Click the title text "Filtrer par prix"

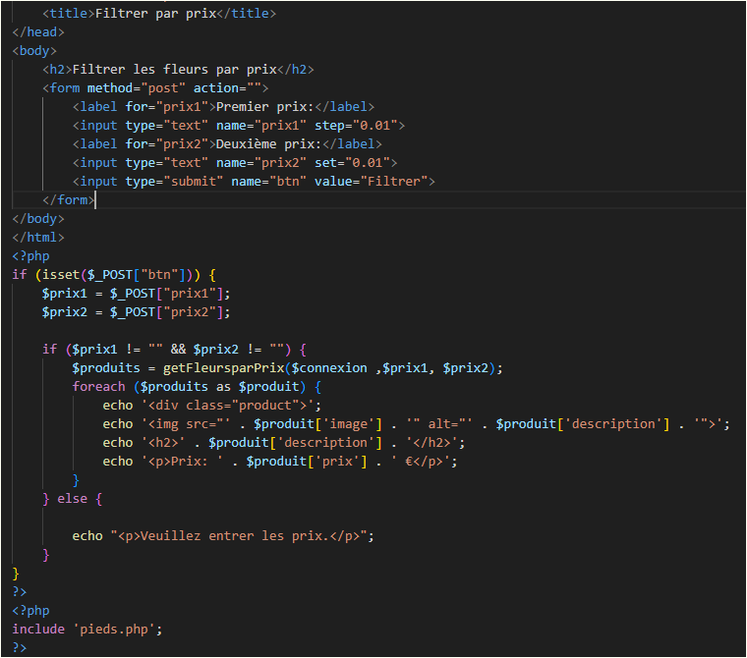coord(159,14)
